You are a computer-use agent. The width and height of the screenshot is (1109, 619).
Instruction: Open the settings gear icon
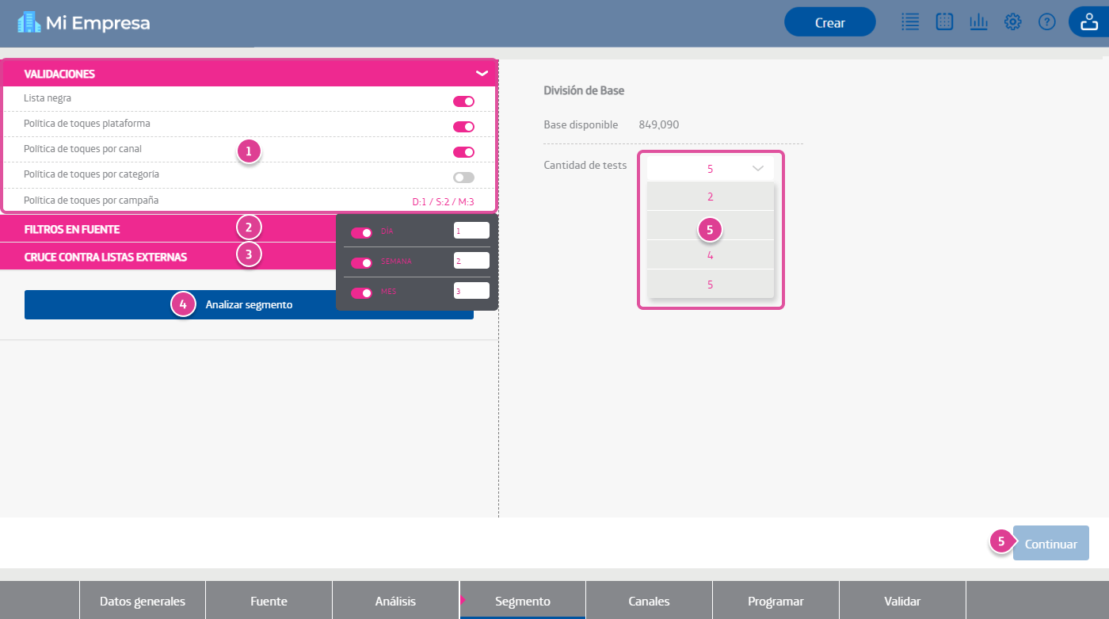click(x=1012, y=22)
